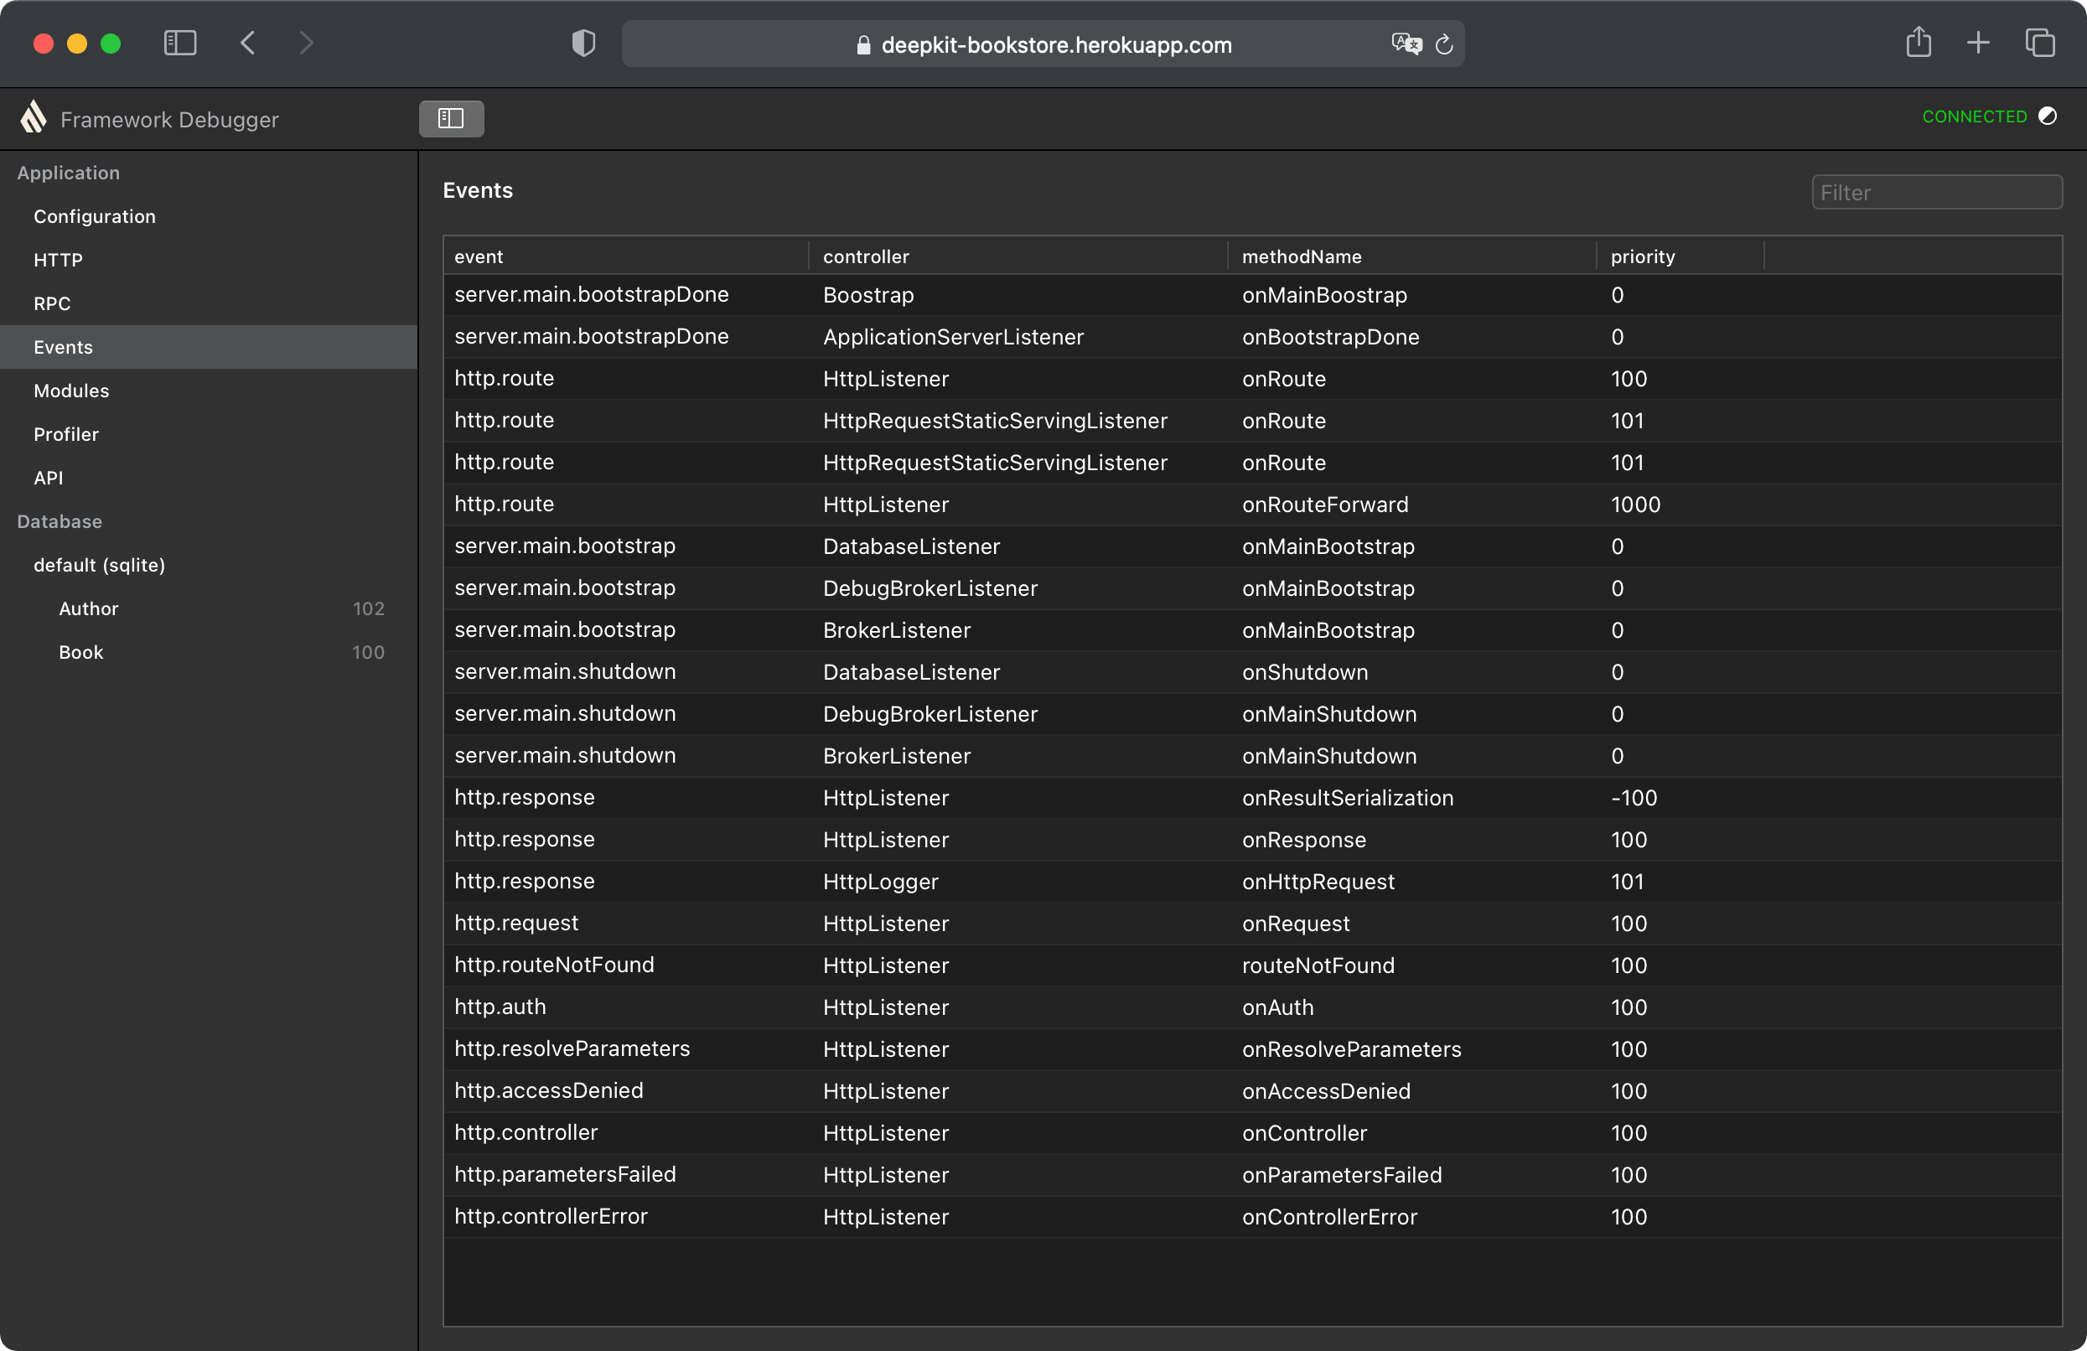Click Safari's show sidebar icon
Screen dimensions: 2087x1351
point(181,44)
